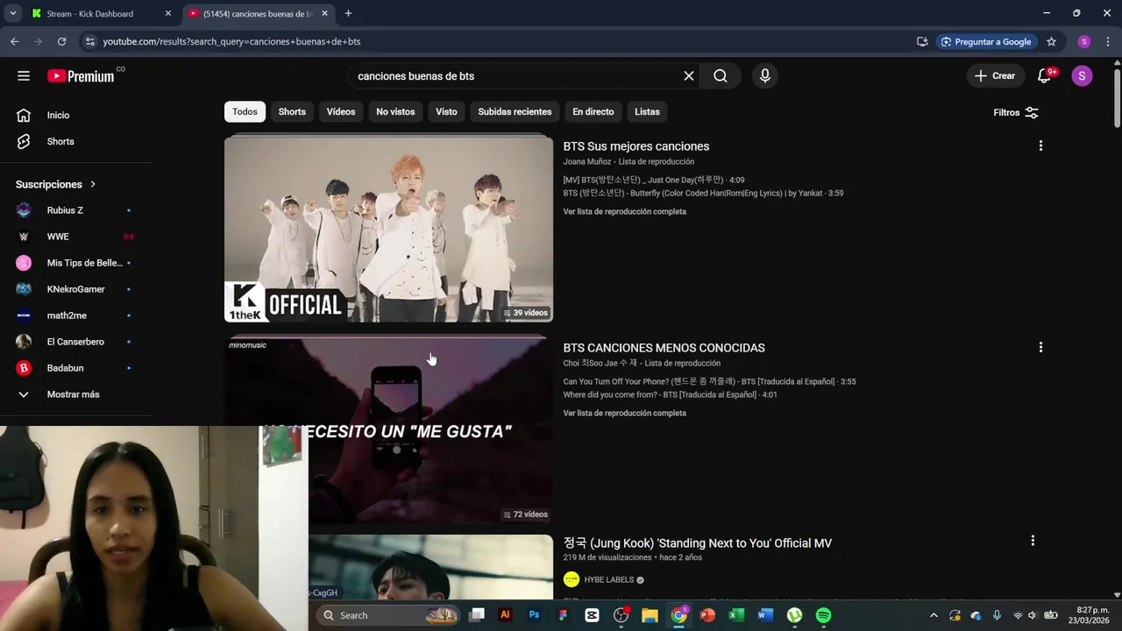
Task: Open Illustrator from the taskbar
Action: point(505,615)
